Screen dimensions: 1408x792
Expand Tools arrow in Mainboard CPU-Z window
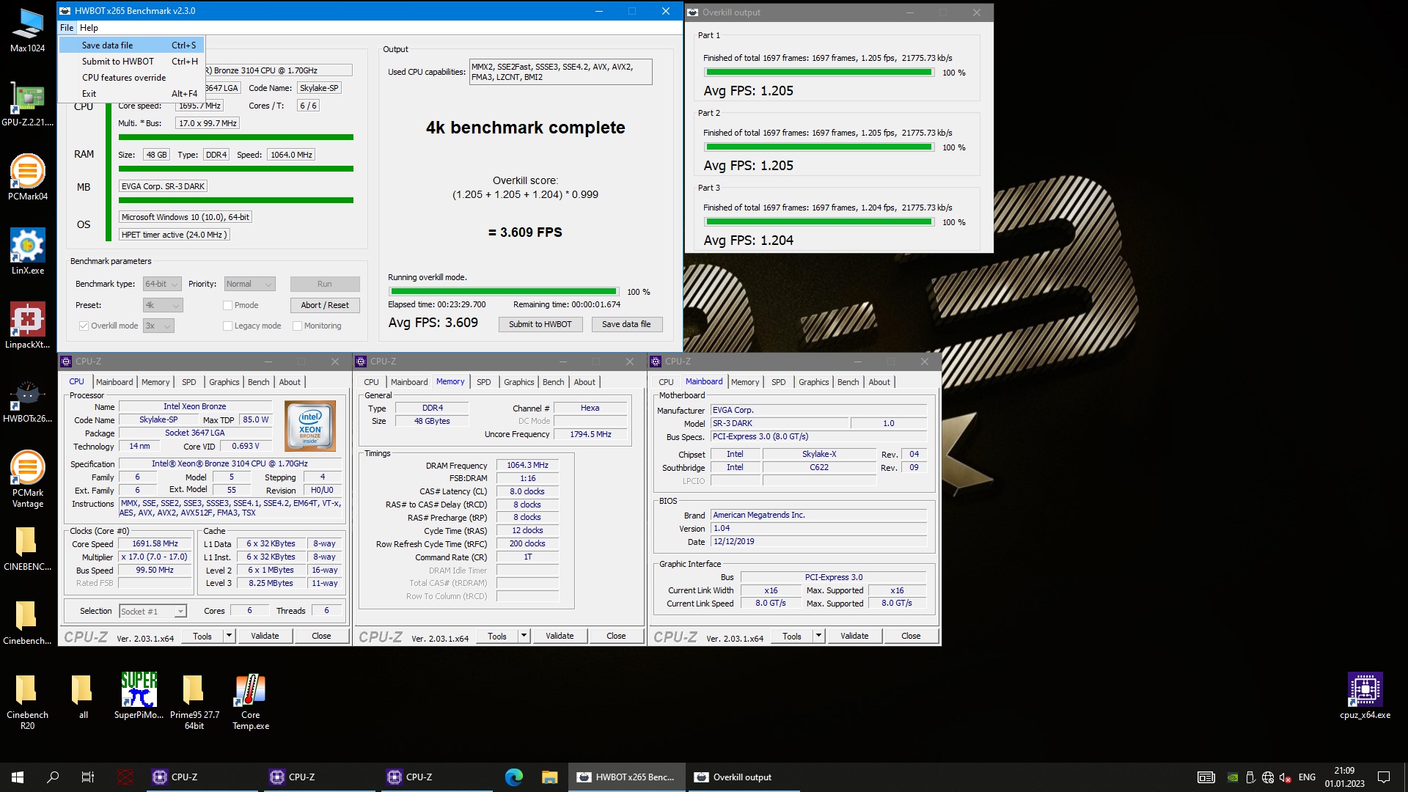click(x=819, y=636)
